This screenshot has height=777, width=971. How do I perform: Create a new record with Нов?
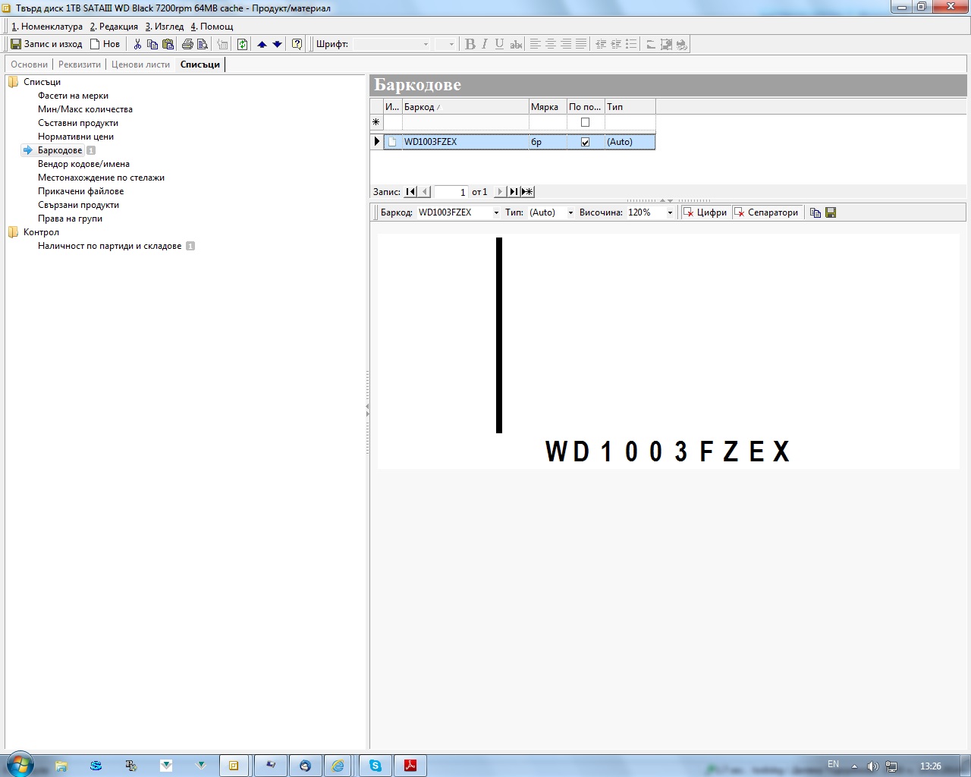pyautogui.click(x=105, y=44)
